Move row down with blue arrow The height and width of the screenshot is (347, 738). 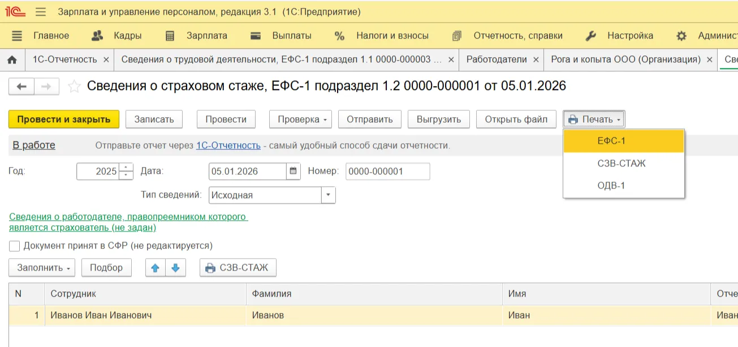click(175, 268)
